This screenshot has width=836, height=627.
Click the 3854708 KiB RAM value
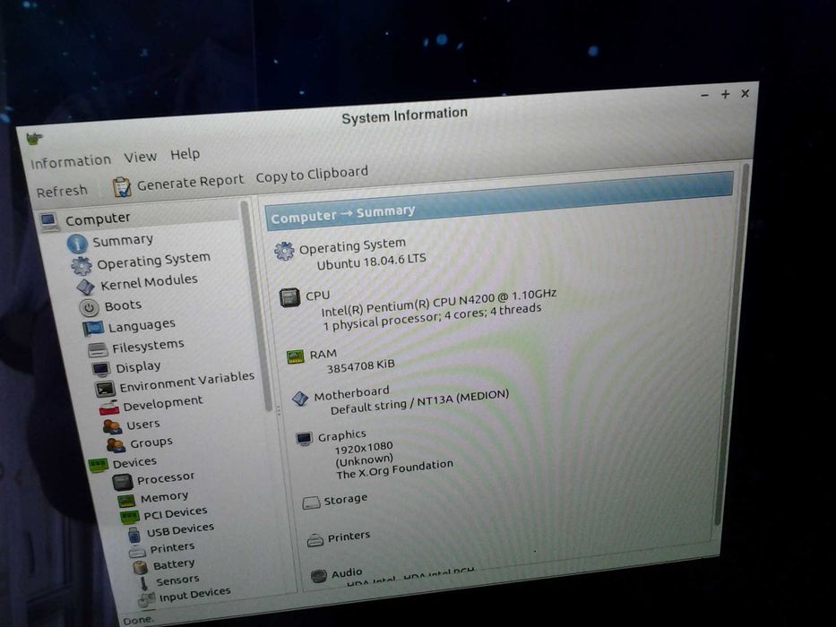click(360, 366)
